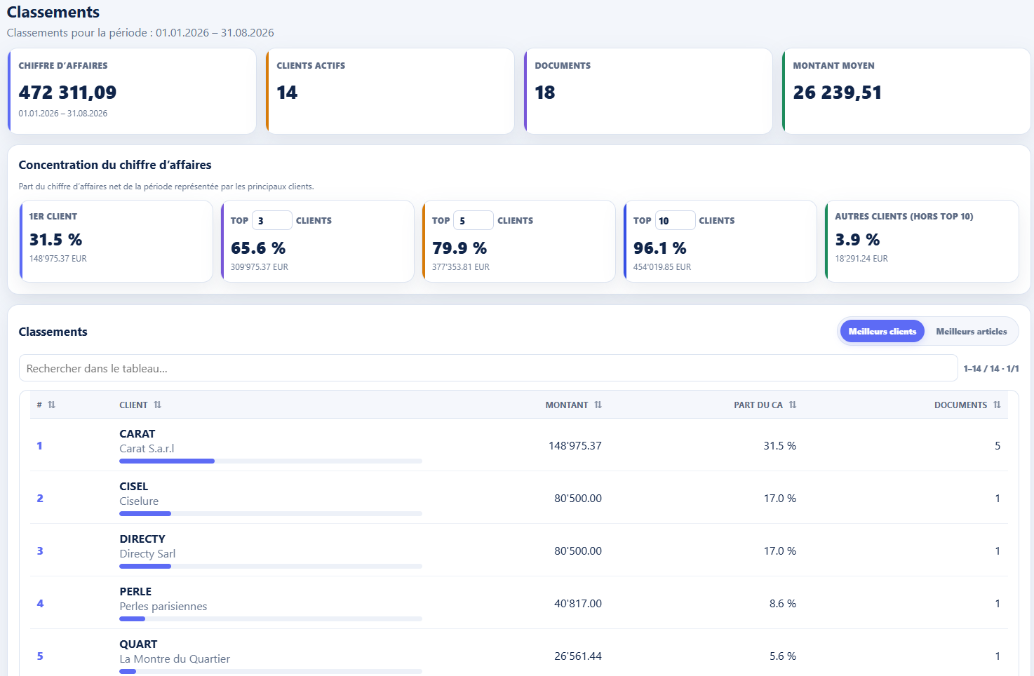Viewport: 1034px width, 676px height.
Task: Edit the Top 3 clients number field
Action: (x=272, y=220)
